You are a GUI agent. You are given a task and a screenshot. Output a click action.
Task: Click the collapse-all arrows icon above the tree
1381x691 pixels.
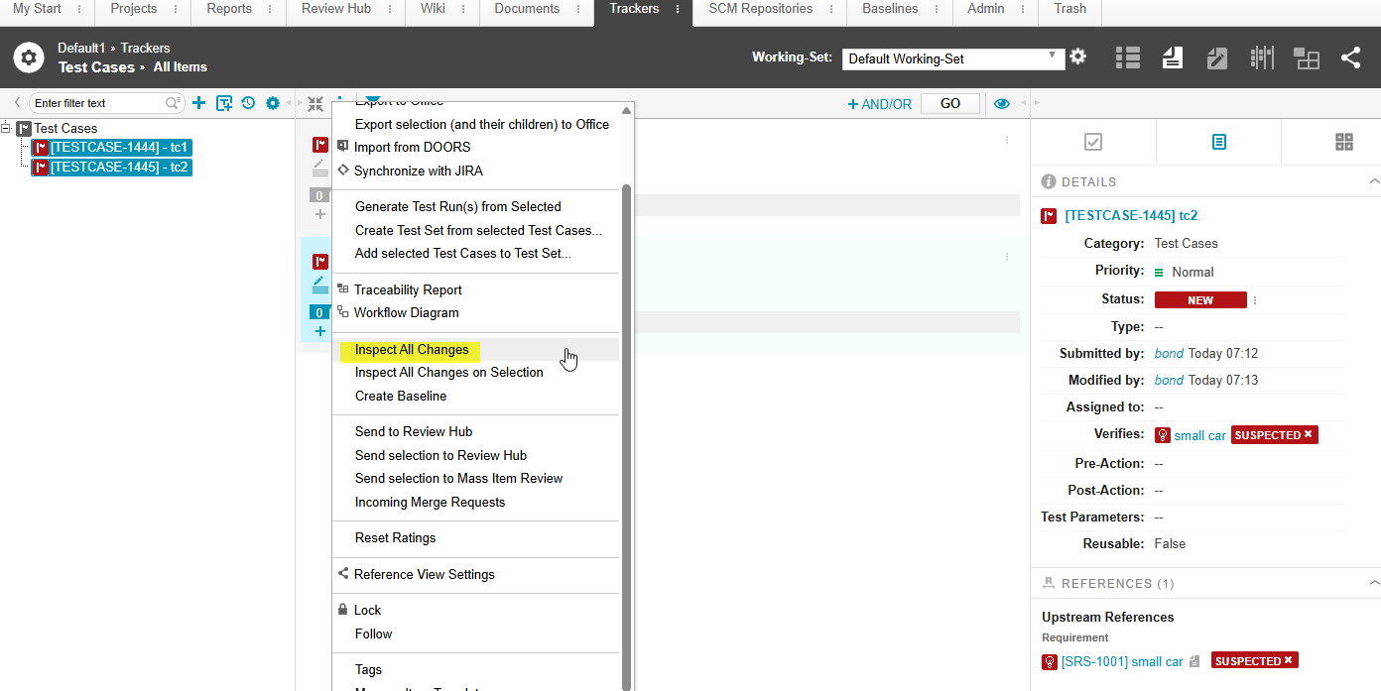pyautogui.click(x=315, y=103)
